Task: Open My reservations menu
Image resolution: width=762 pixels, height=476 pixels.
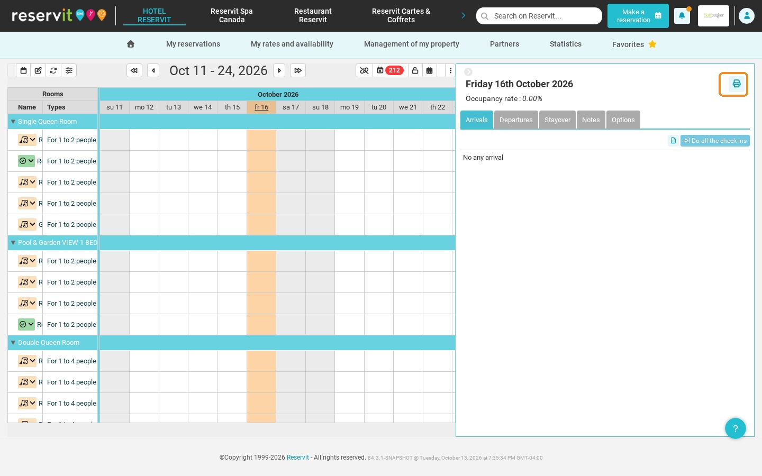Action: tap(193, 44)
